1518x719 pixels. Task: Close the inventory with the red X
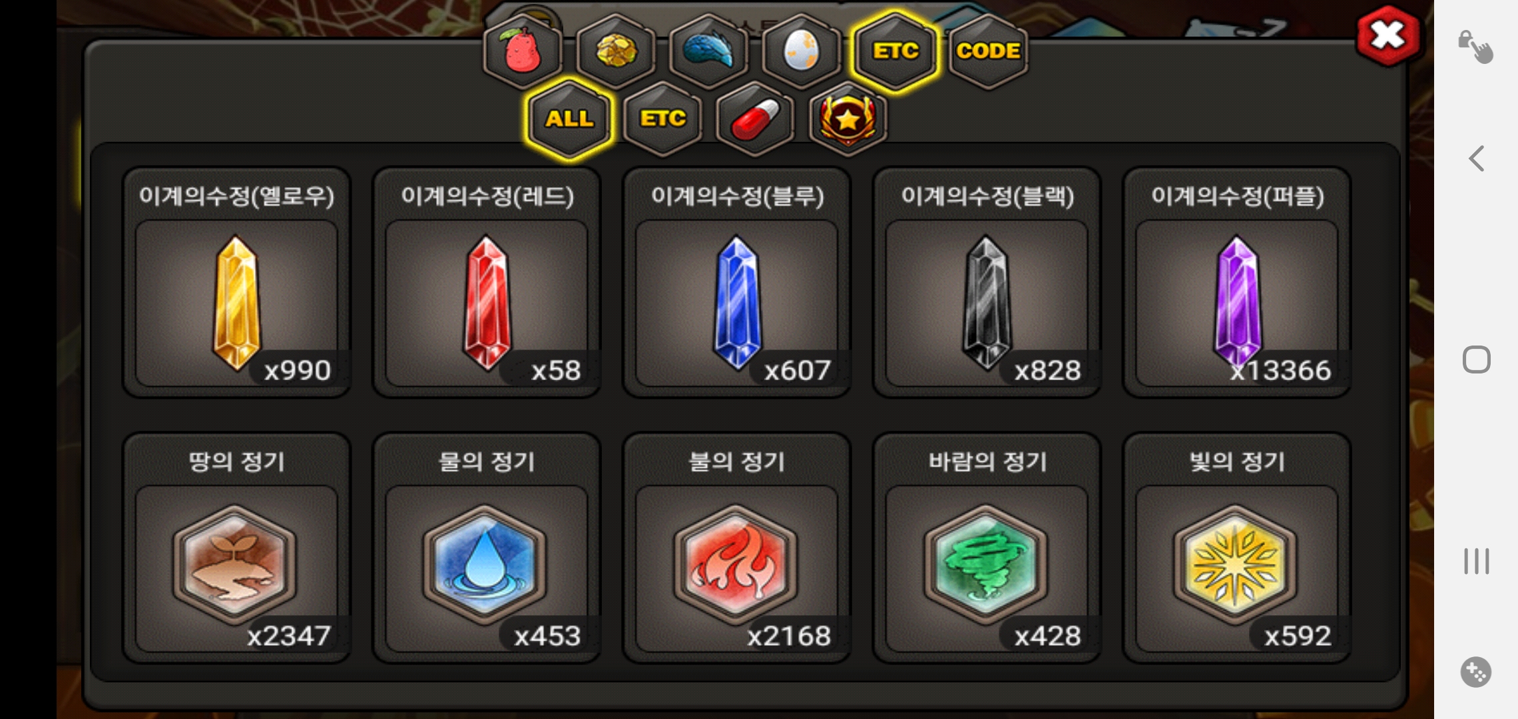pyautogui.click(x=1388, y=36)
